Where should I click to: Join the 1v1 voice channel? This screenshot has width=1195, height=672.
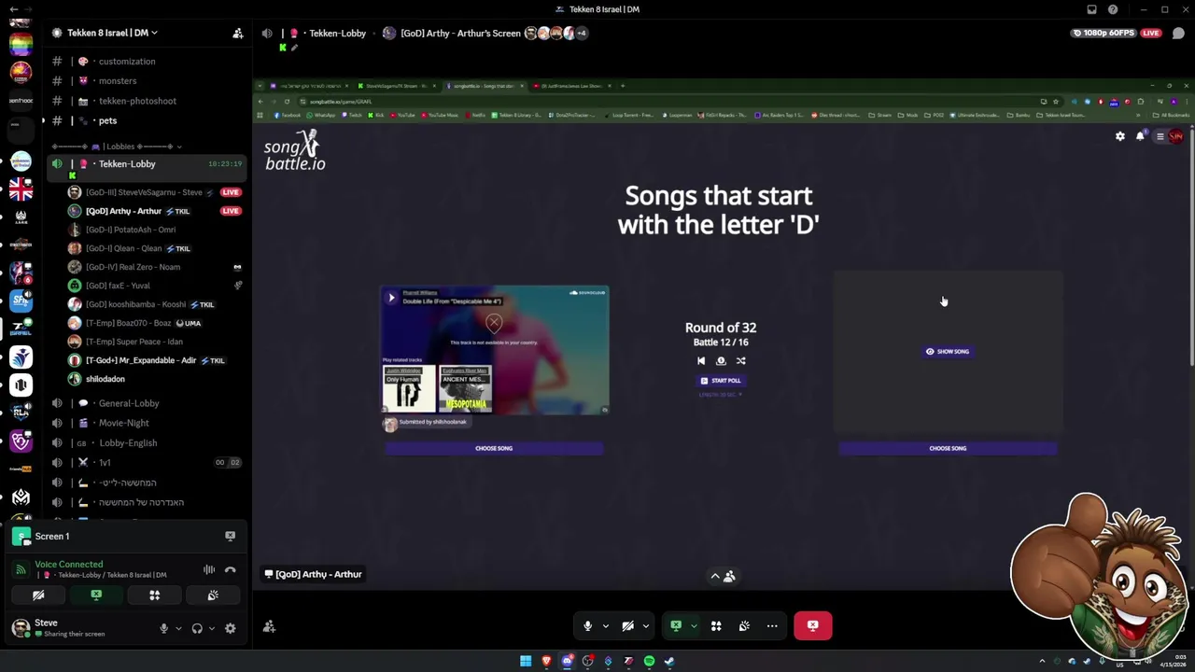[105, 463]
